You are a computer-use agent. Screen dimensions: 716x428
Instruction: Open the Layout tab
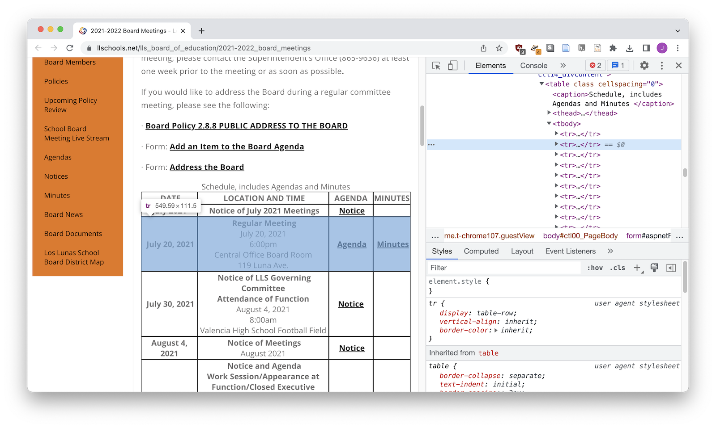(x=522, y=251)
